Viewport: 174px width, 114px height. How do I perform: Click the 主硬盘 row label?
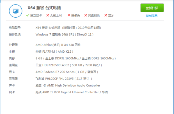pos(13,65)
